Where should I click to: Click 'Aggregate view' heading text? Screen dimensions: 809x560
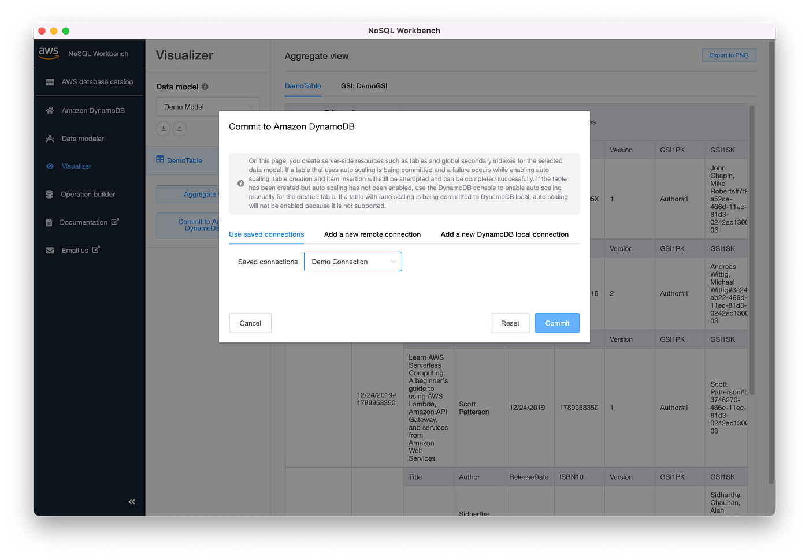[317, 56]
